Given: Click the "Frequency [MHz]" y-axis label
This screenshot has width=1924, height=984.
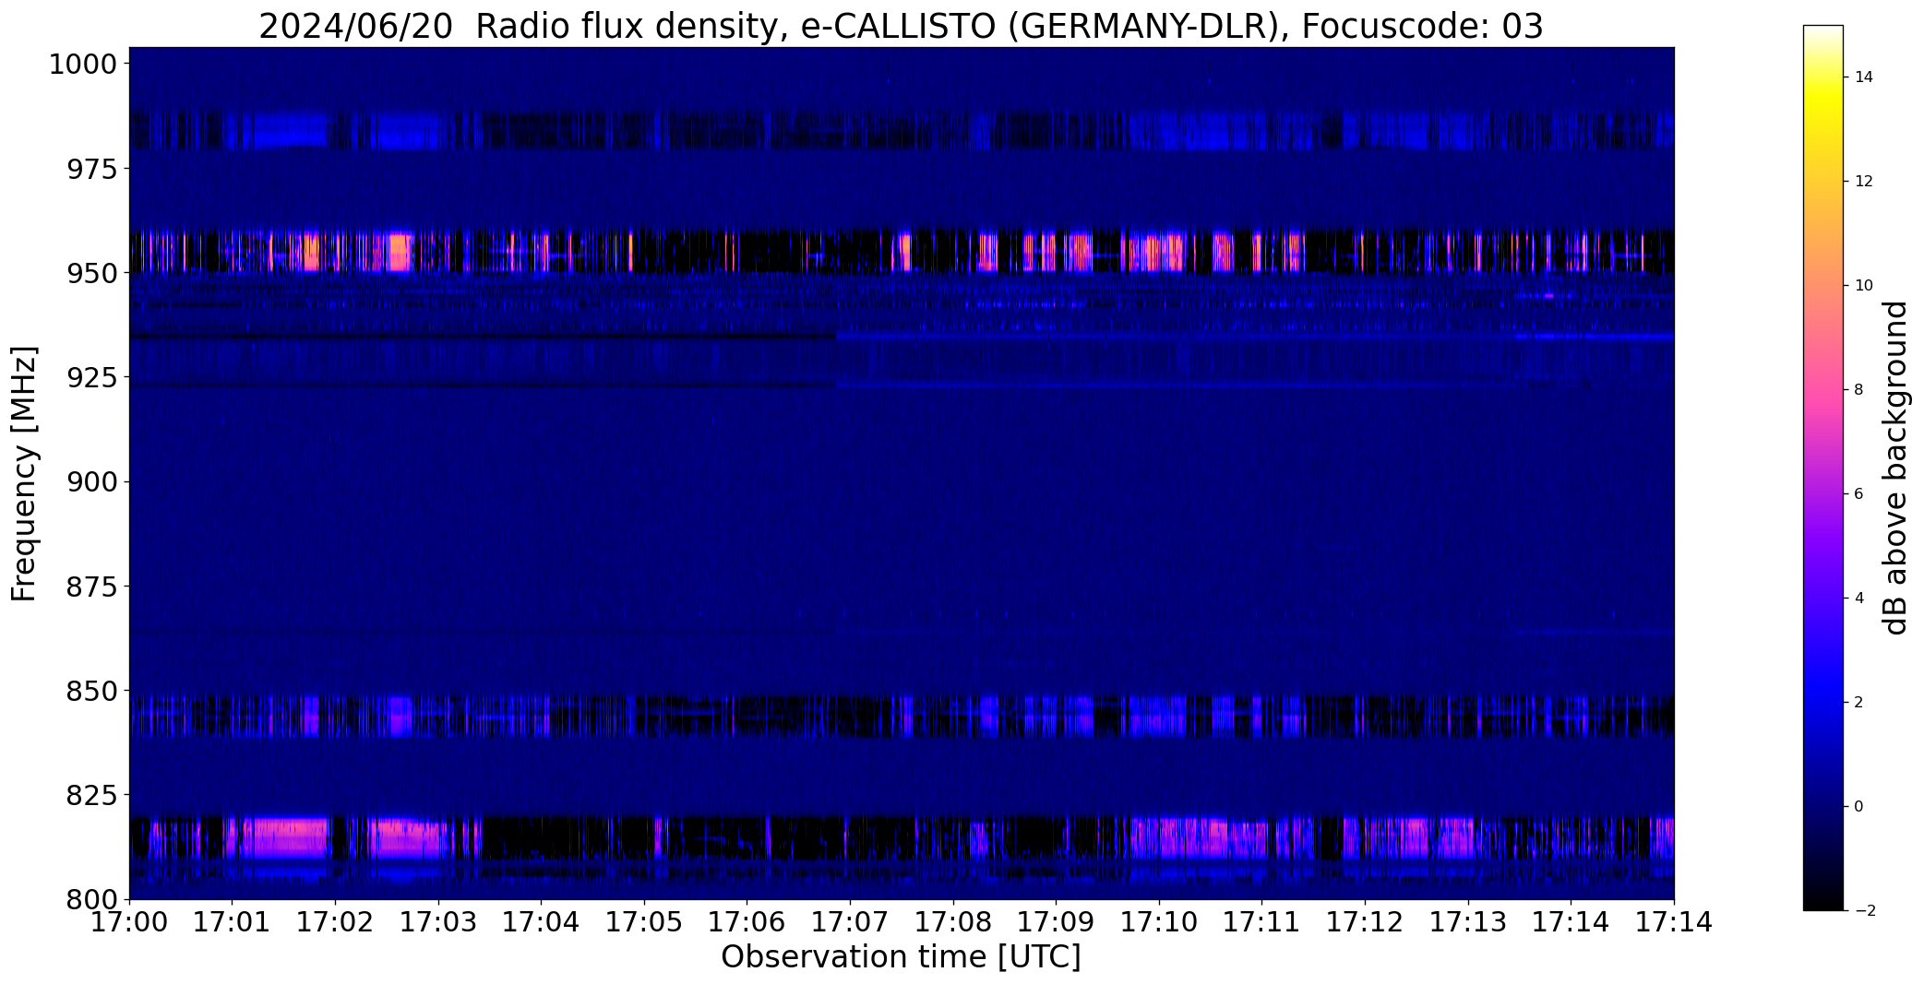Looking at the screenshot, I should tap(24, 473).
